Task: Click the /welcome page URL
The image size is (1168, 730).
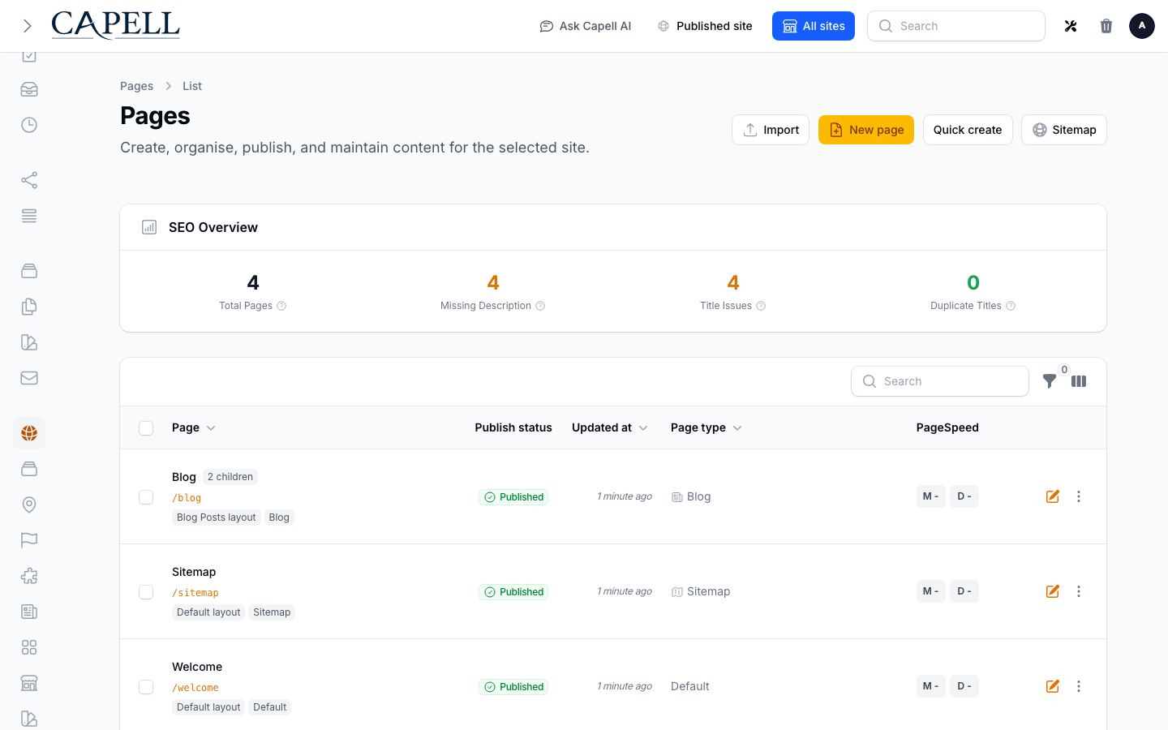Action: pos(195,688)
